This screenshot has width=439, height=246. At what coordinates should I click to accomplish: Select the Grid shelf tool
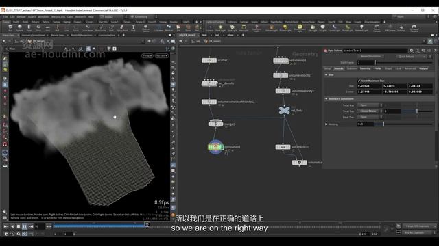click(47, 27)
